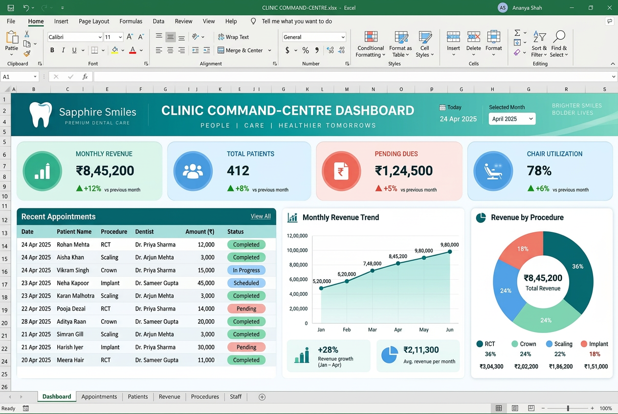This screenshot has width=618, height=414.
Task: Increase font size with larger A
Action: (x=130, y=37)
